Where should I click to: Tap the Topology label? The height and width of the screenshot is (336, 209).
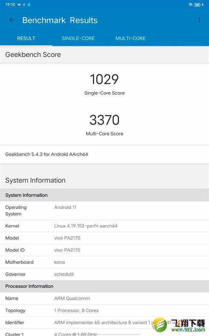point(15,310)
